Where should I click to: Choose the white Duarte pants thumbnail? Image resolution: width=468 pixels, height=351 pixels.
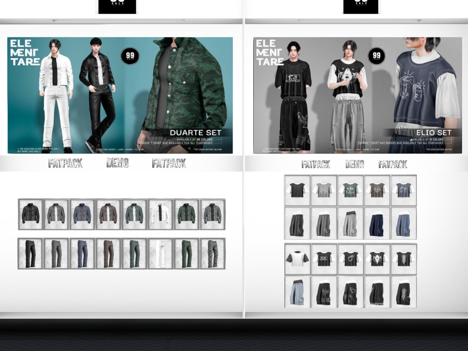tap(160, 253)
